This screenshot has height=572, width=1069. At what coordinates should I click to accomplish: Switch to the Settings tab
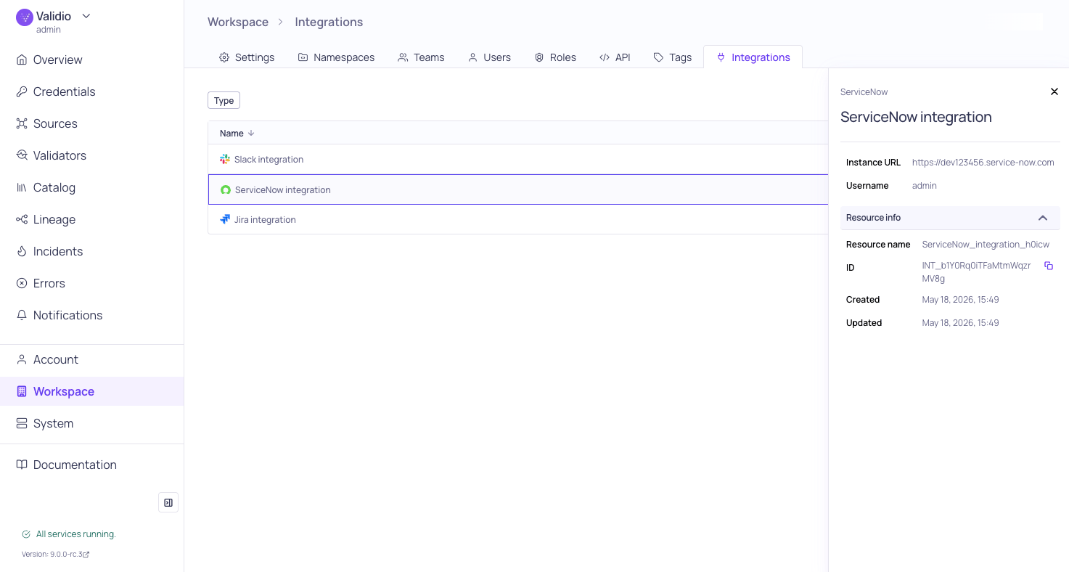pyautogui.click(x=247, y=57)
